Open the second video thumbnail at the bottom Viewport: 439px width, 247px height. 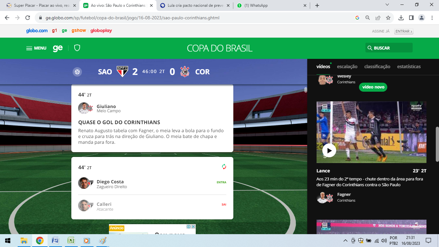372,227
